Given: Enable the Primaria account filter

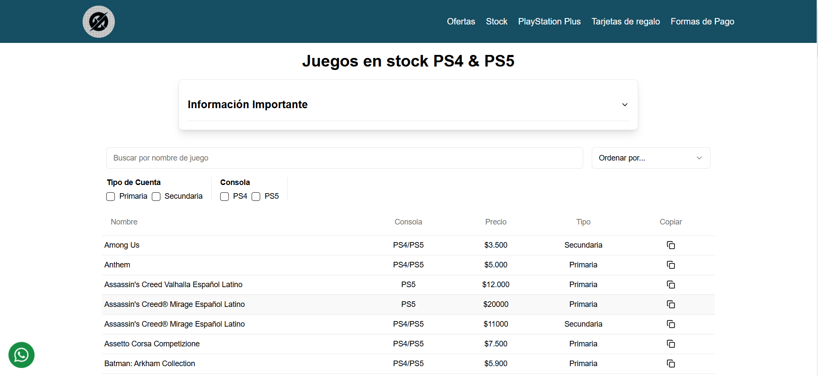Looking at the screenshot, I should click(111, 197).
